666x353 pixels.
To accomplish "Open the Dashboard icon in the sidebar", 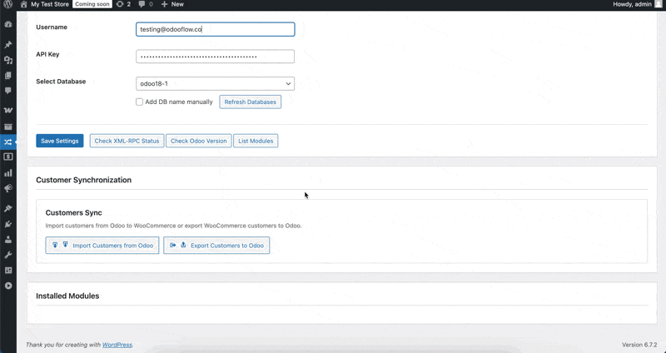I will [x=8, y=25].
